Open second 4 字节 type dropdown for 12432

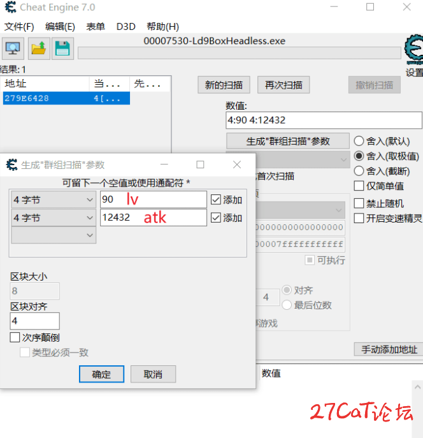point(54,217)
